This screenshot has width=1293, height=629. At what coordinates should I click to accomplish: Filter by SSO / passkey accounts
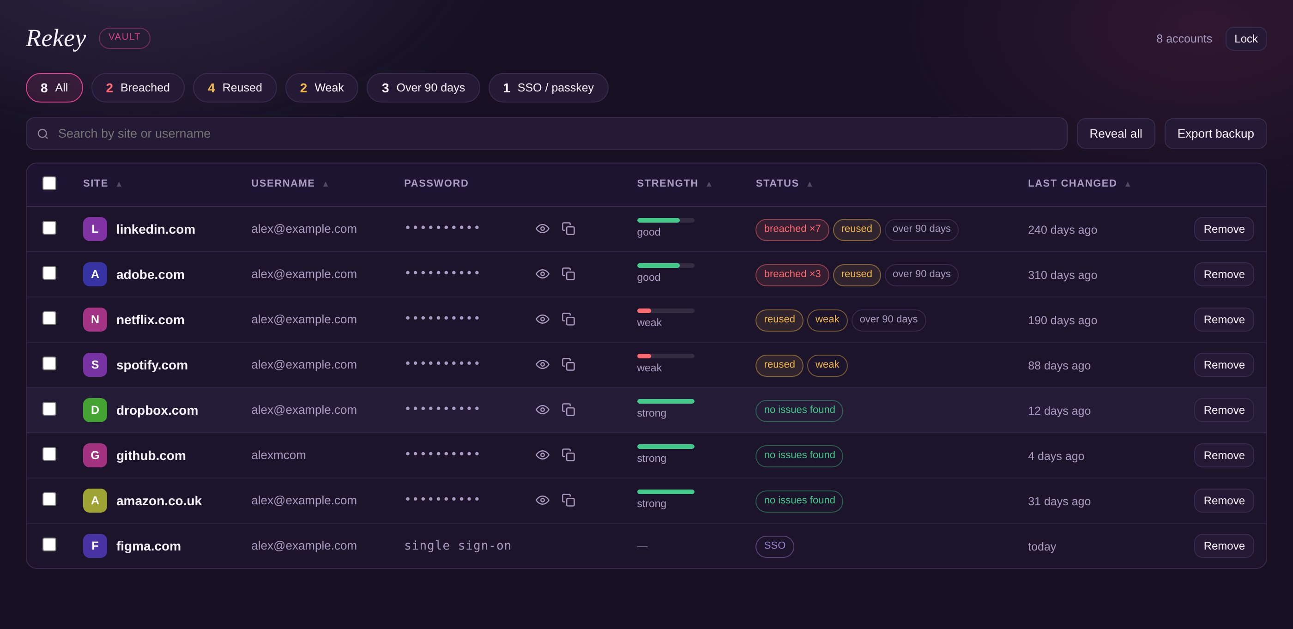tap(548, 88)
